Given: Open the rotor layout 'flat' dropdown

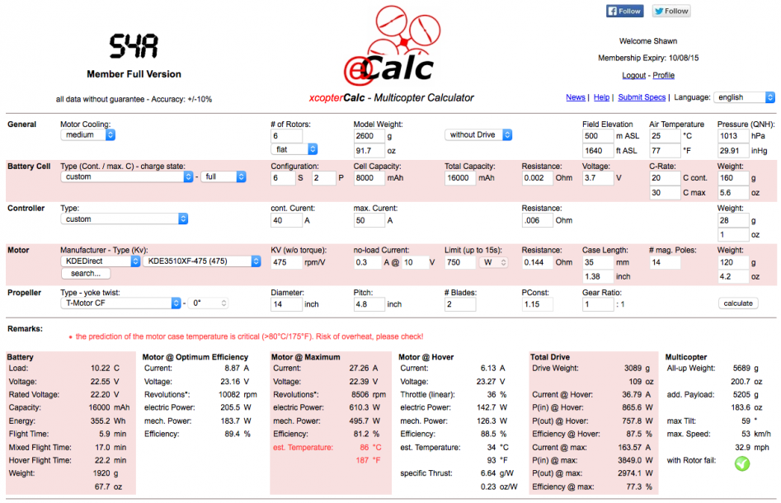Looking at the screenshot, I should pos(294,149).
